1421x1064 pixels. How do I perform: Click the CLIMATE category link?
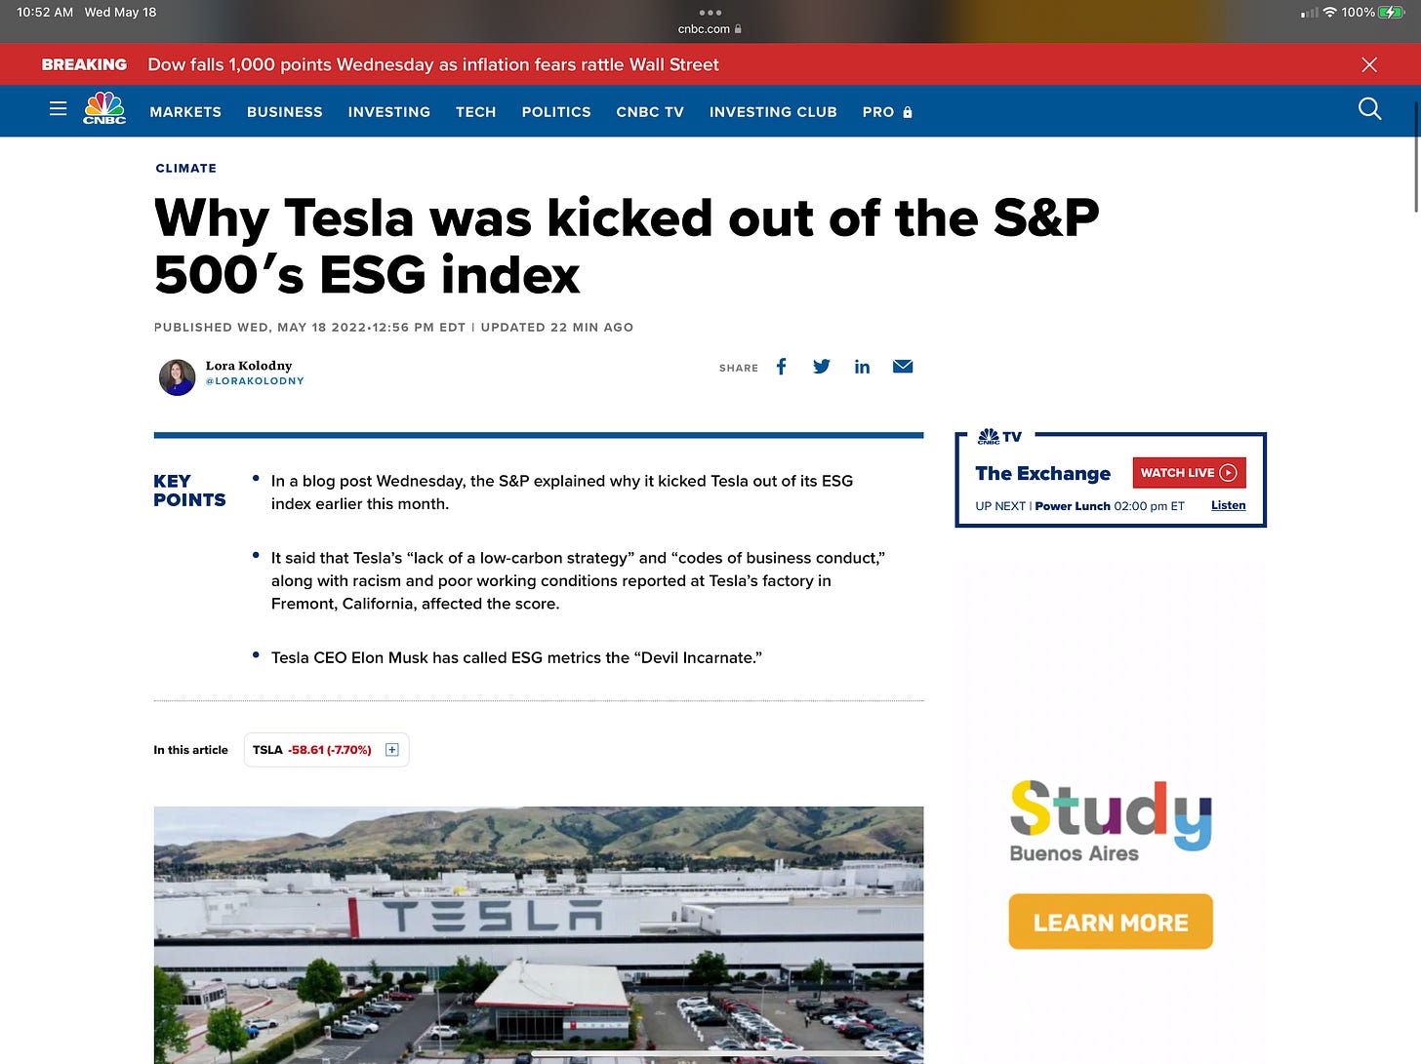click(186, 168)
